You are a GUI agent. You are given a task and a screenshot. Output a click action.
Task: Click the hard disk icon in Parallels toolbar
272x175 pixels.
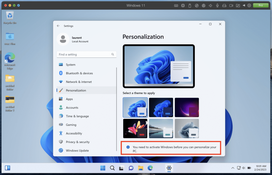224,6
